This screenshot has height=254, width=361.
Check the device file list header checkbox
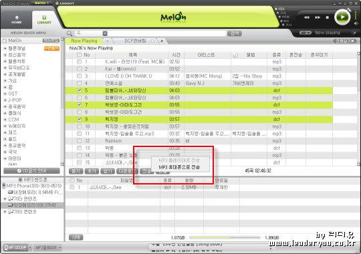click(72, 180)
